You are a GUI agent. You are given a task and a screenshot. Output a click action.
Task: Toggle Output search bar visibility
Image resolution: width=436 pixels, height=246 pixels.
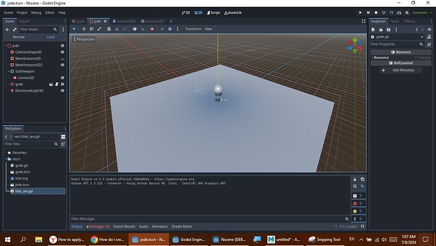[362, 186]
